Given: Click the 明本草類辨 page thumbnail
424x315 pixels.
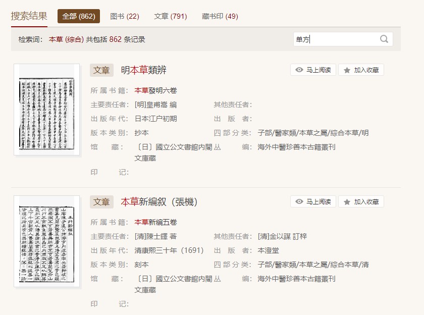Looking at the screenshot, I should pyautogui.click(x=46, y=110).
